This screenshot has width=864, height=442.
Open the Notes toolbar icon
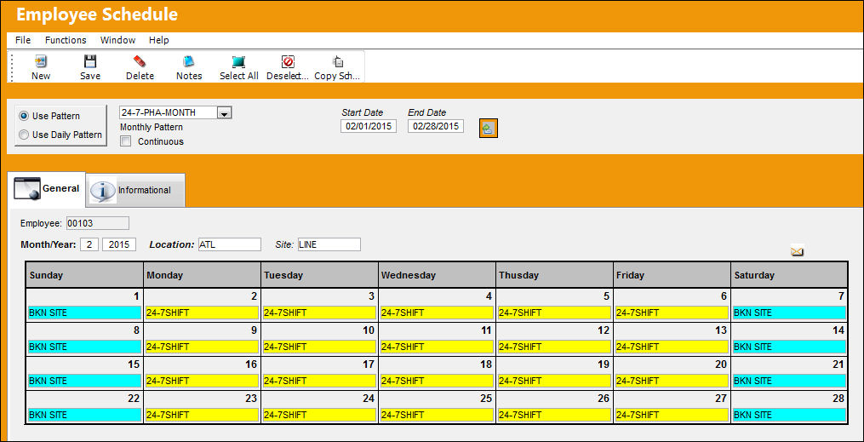click(189, 61)
